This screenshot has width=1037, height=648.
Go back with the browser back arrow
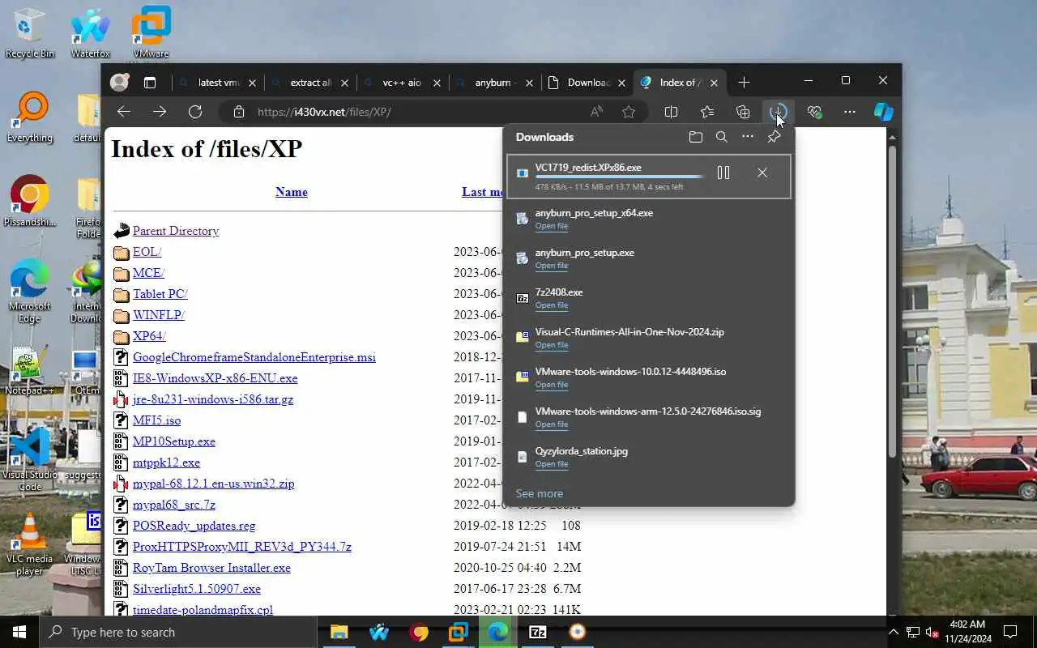[124, 112]
